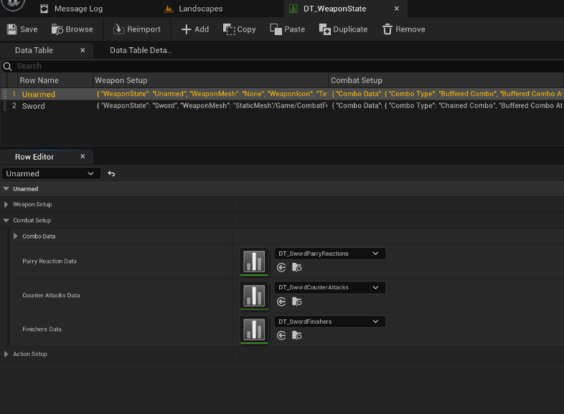This screenshot has height=414, width=564.
Task: Open the DT_SwordParryReactions asset dropdown
Action: [x=330, y=254]
